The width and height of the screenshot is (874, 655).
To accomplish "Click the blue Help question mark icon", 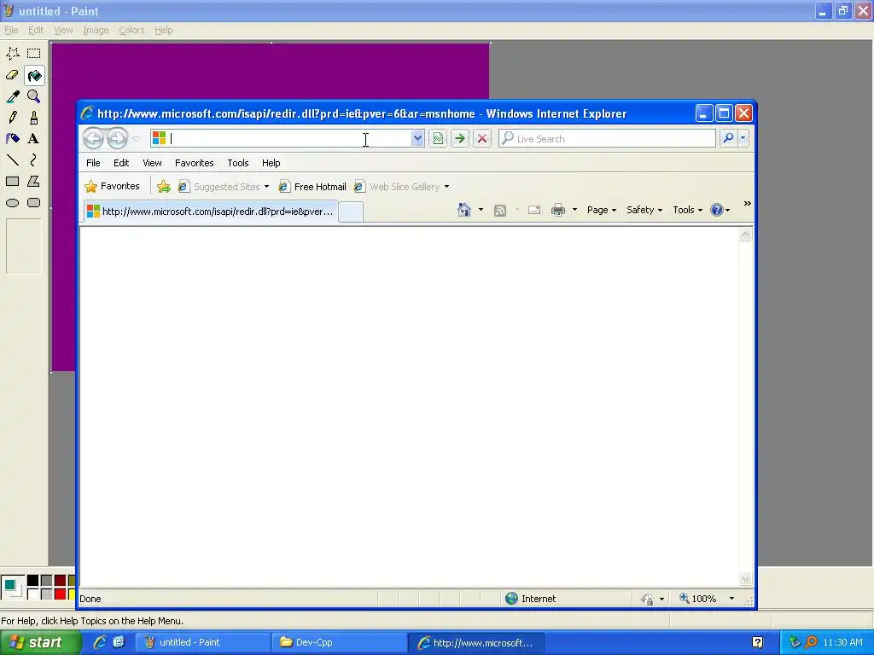I will pos(716,210).
